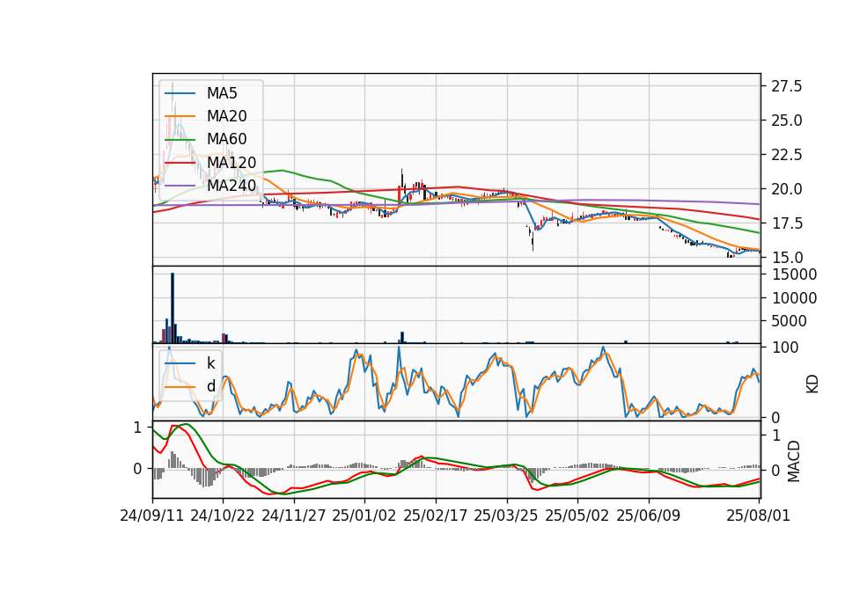Click the 10000 volume axis tick
Image resolution: width=845 pixels, height=607 pixels.
(x=794, y=298)
